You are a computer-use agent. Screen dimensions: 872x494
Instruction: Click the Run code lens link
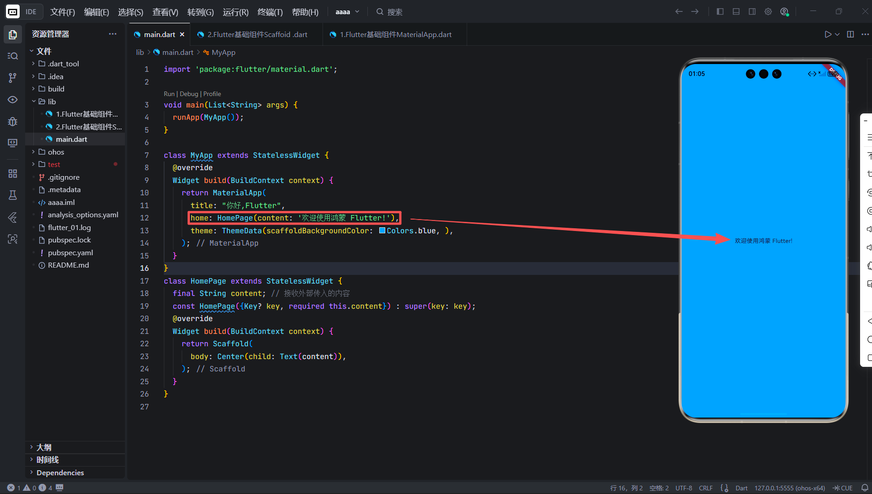[169, 94]
